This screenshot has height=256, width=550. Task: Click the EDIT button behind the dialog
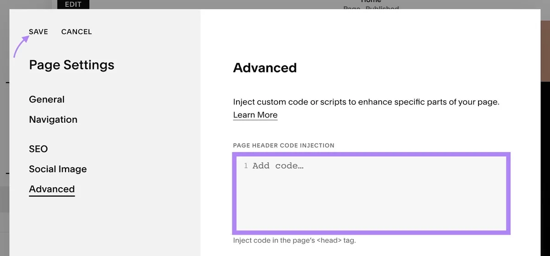point(73,5)
